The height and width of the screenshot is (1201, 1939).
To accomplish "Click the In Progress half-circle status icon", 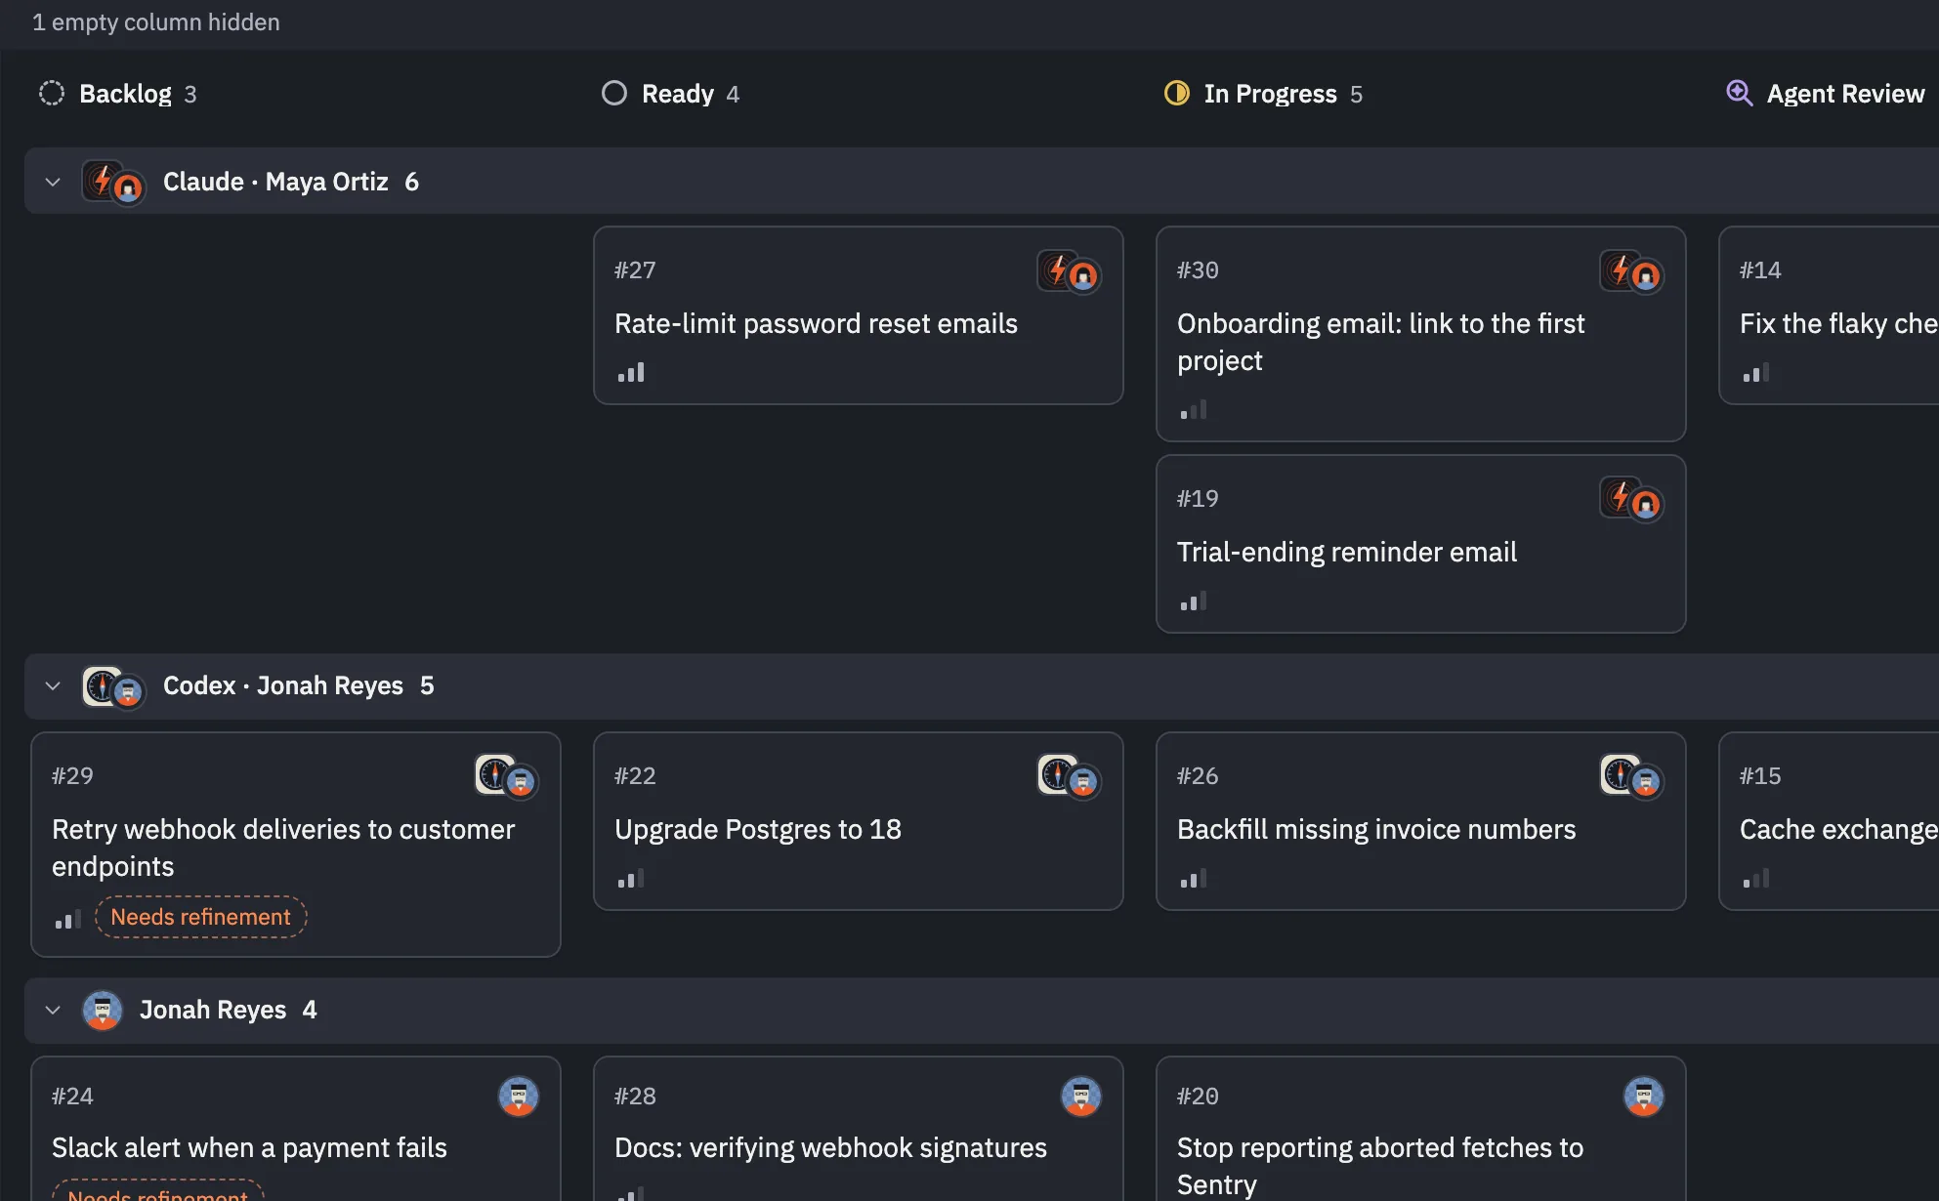I will pos(1177,94).
